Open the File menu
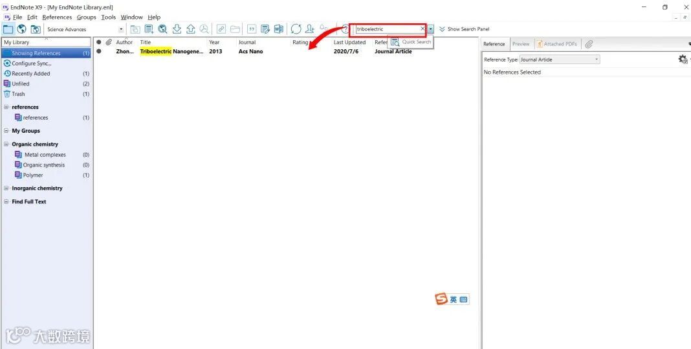 coord(17,17)
